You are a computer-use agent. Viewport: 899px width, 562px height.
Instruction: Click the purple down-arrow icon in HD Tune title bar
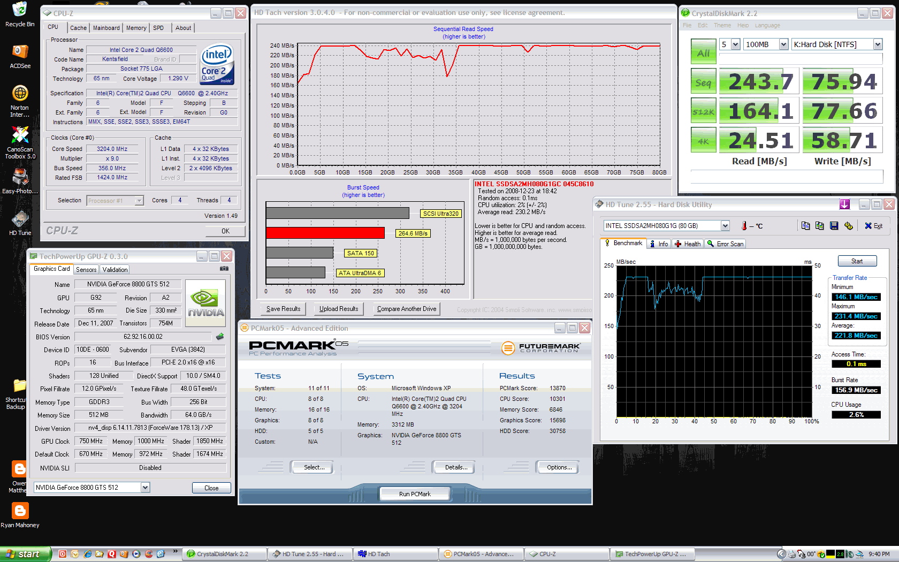click(x=844, y=204)
